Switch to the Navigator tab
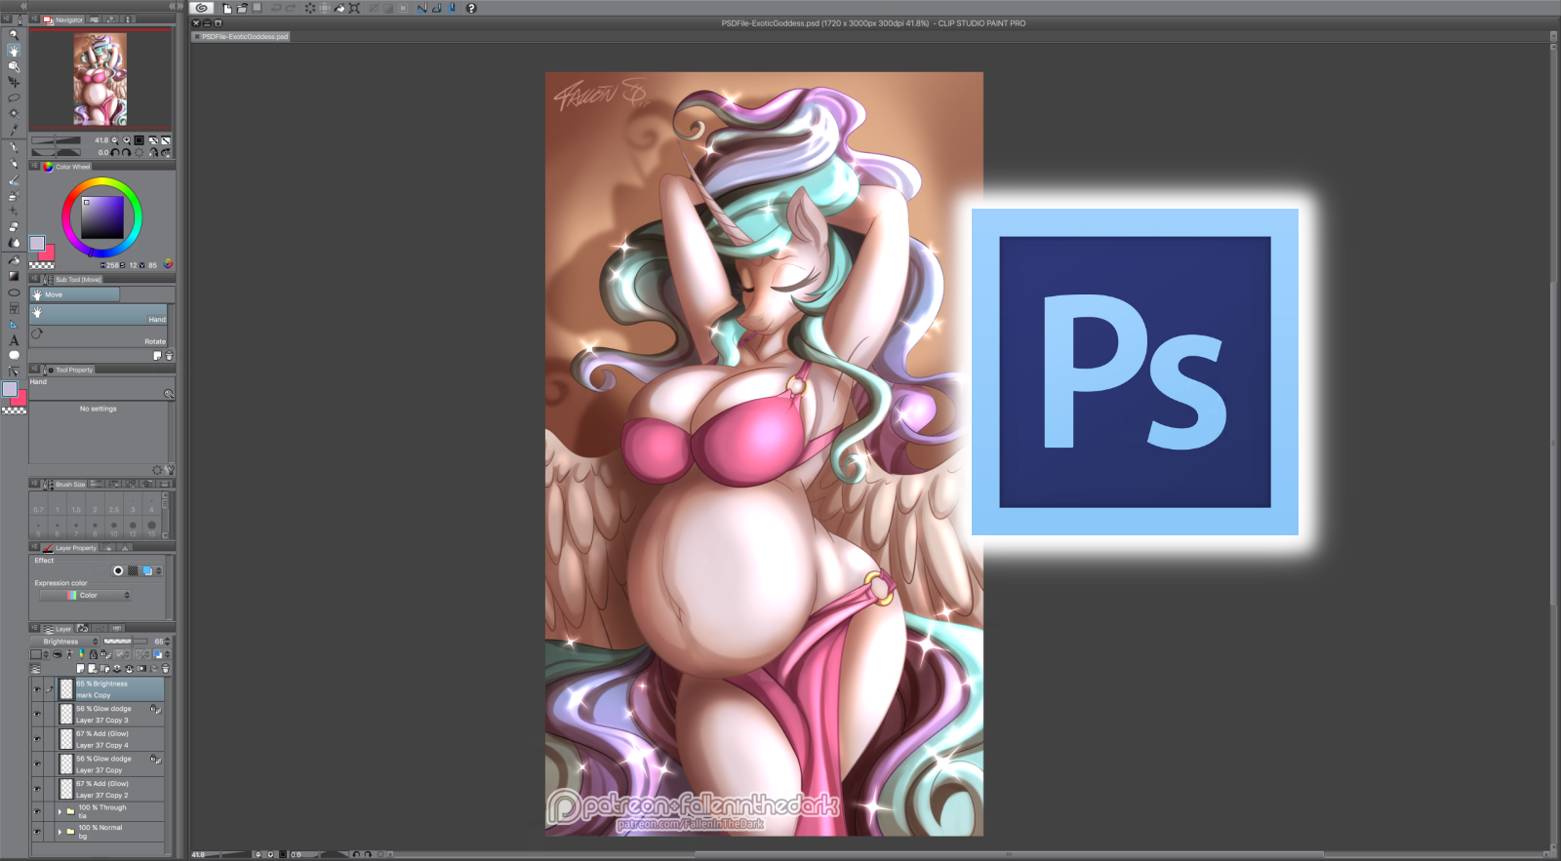The image size is (1561, 861). [63, 20]
